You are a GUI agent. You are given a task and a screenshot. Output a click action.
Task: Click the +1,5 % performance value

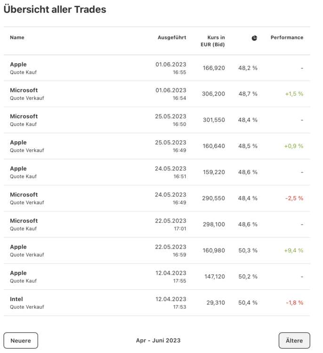(294, 94)
